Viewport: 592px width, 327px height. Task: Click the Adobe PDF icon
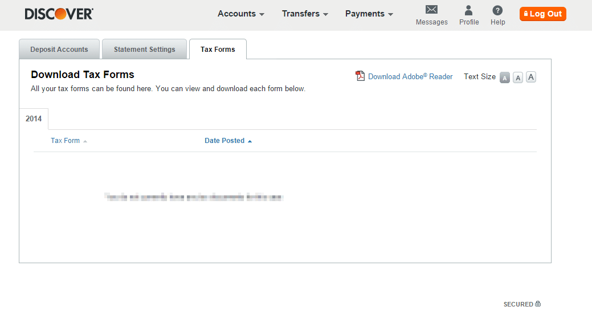360,76
